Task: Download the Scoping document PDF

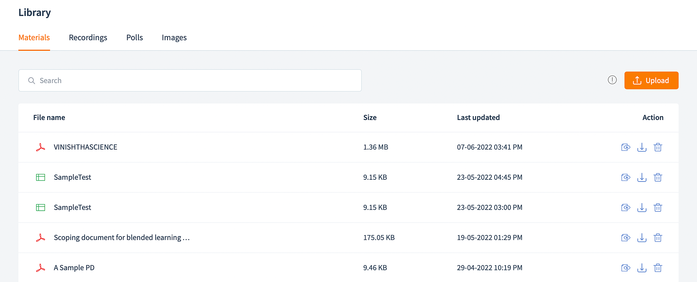Action: 642,238
